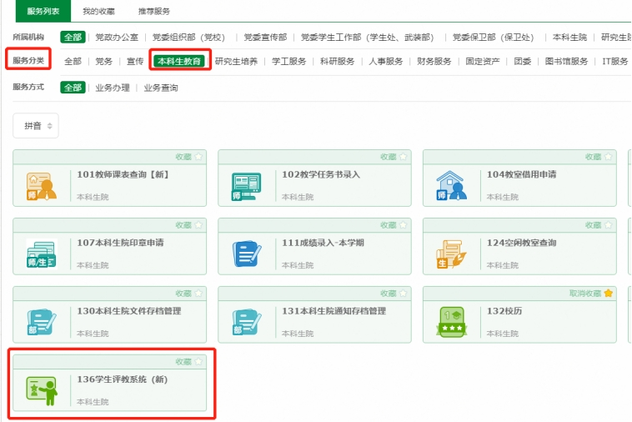Screen dimensions: 632x422
Task: Open the 132校历 title text
Action: click(x=504, y=311)
